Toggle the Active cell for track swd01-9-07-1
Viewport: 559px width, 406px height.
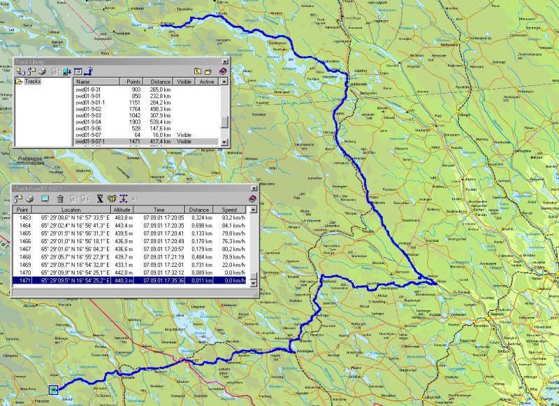pos(208,141)
